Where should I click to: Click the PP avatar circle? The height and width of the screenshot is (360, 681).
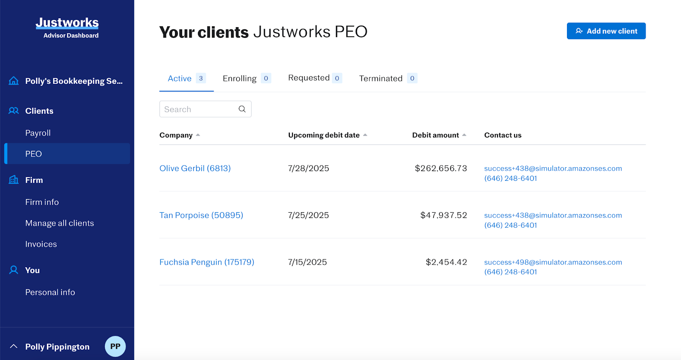click(x=115, y=346)
